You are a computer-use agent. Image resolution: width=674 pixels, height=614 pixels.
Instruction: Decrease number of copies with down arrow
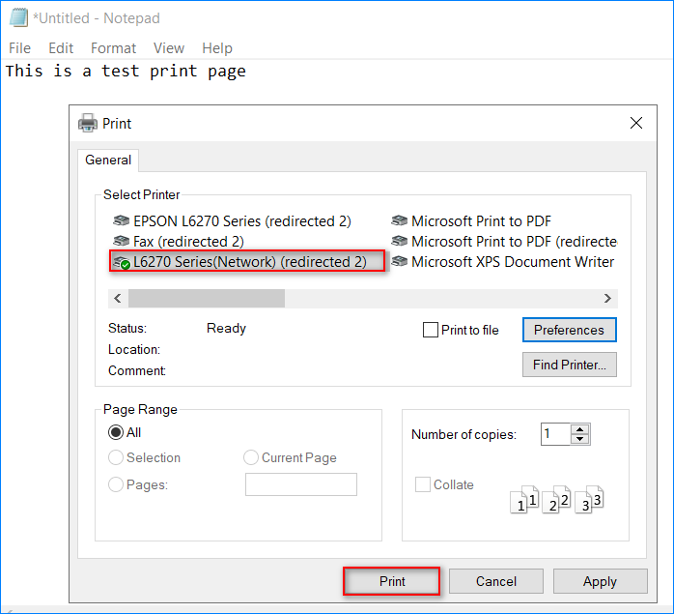pos(580,439)
